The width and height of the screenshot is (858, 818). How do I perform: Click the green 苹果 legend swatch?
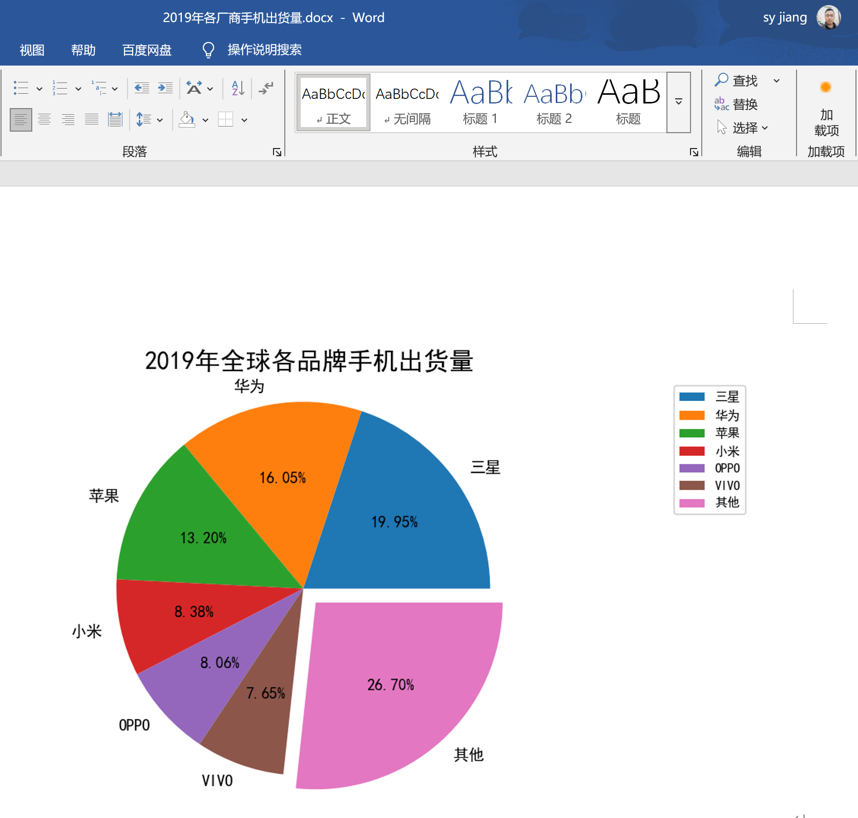tap(692, 433)
